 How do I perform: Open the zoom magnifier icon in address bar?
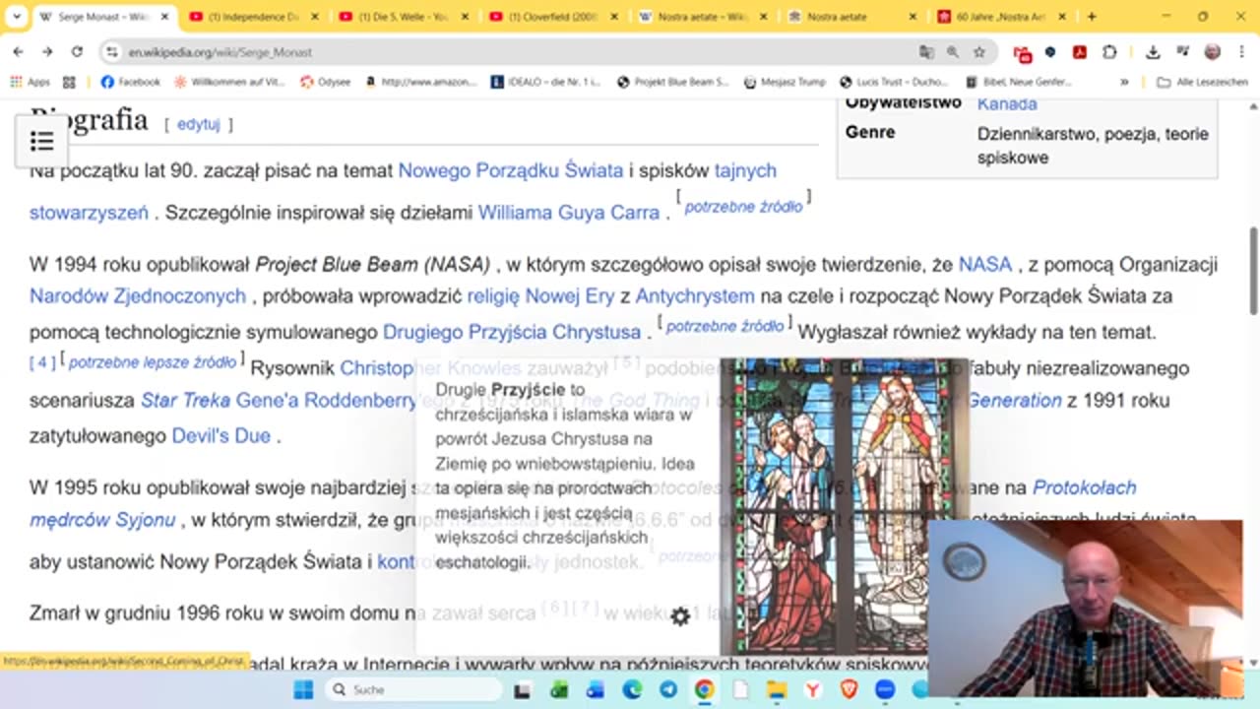pyautogui.click(x=953, y=52)
